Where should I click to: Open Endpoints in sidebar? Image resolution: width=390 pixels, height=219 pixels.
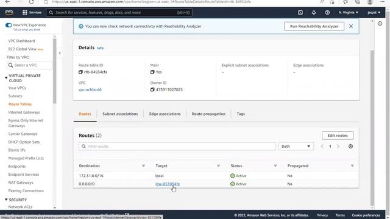point(17,166)
